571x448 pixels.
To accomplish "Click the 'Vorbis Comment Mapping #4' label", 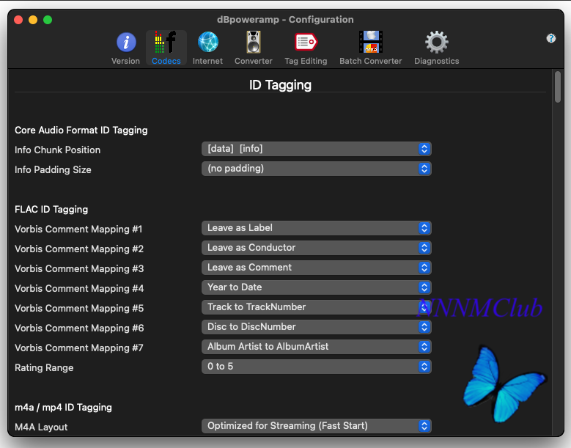I will point(79,288).
